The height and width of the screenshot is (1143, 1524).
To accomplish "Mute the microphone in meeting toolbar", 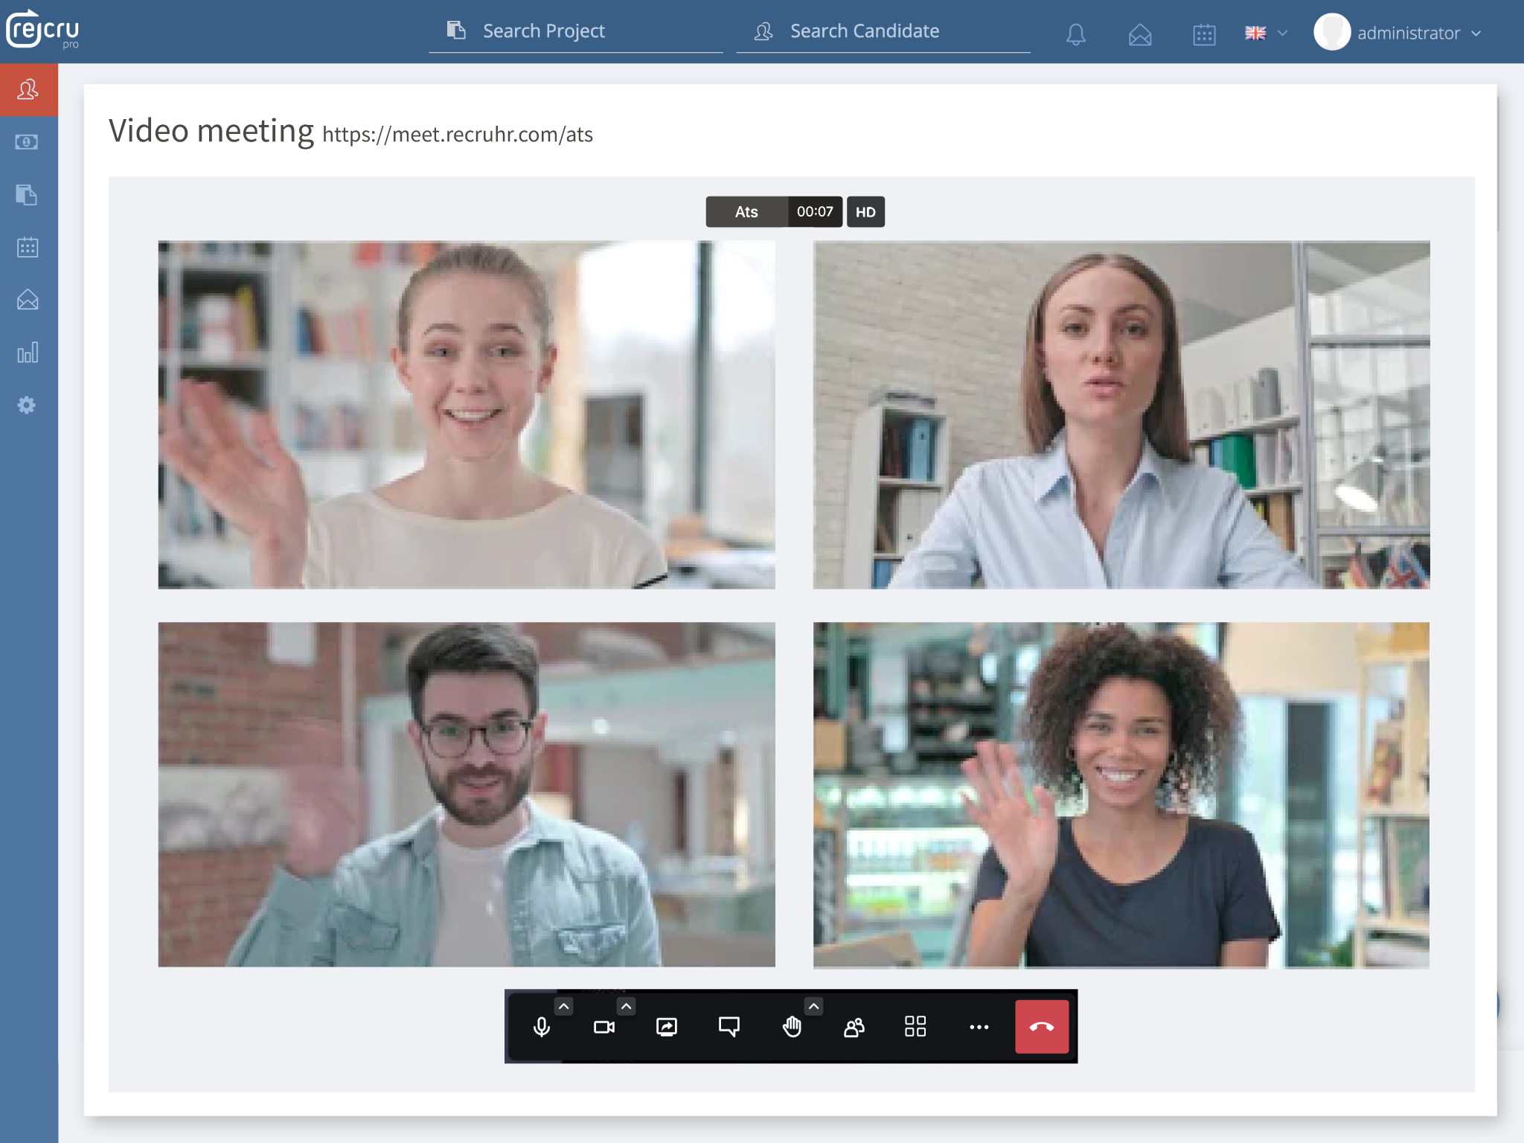I will [542, 1027].
